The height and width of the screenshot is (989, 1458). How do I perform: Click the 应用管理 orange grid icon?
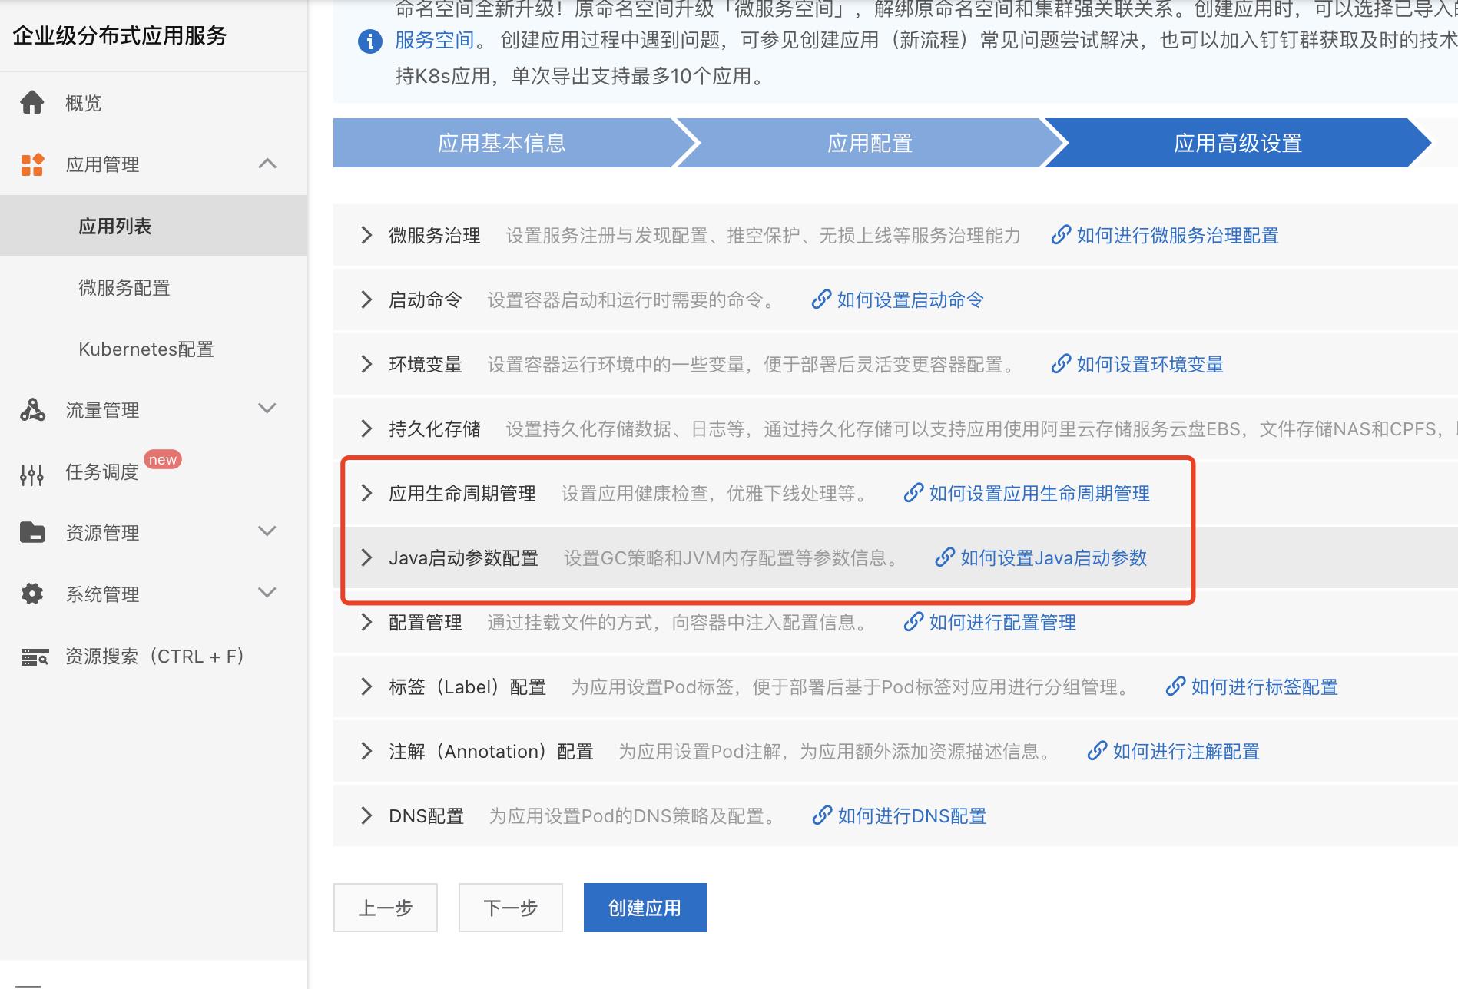(x=32, y=164)
